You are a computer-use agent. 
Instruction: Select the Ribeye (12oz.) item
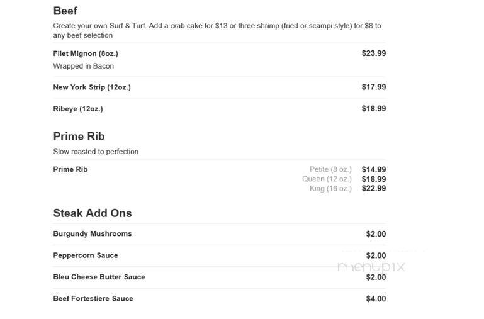[78, 109]
